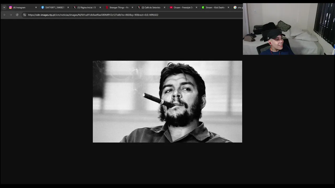Switch to the Página Inicial / X tab

click(x=87, y=8)
